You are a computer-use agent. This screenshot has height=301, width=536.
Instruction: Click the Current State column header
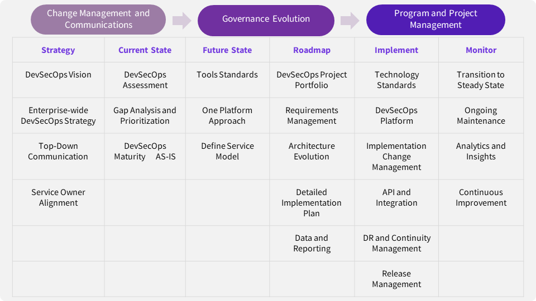145,50
